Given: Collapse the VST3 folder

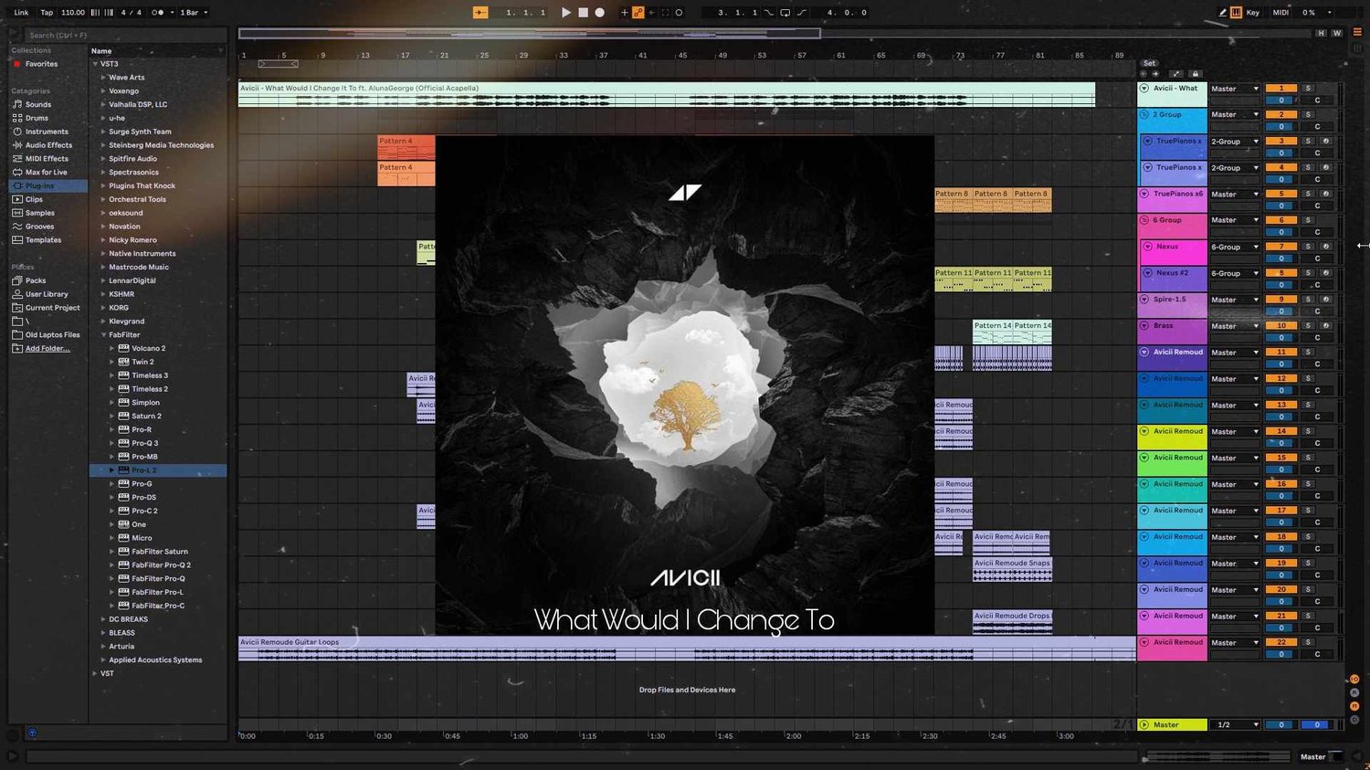Looking at the screenshot, I should pos(95,64).
